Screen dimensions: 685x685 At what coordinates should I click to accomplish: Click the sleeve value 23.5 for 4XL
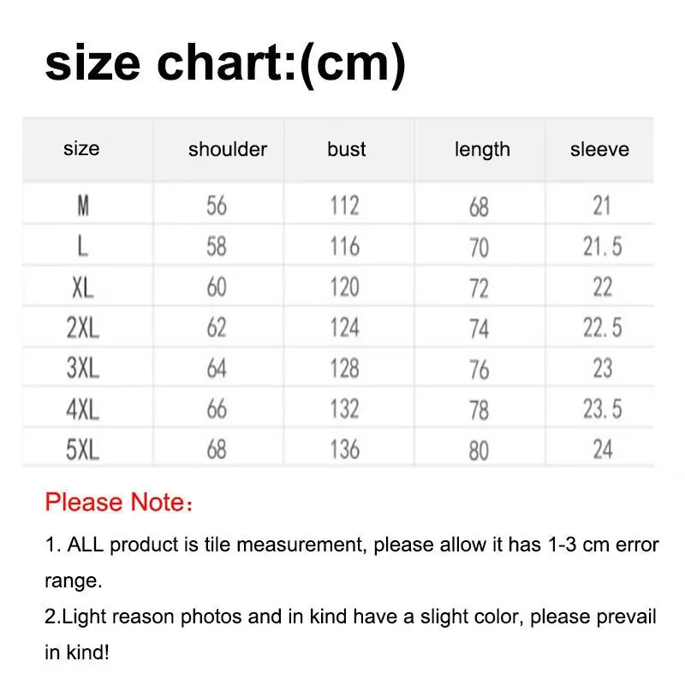[603, 409]
